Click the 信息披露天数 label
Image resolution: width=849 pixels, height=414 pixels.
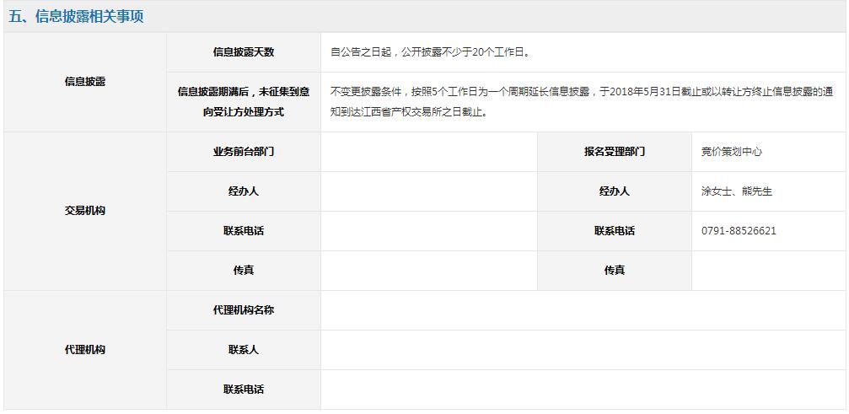(x=244, y=52)
